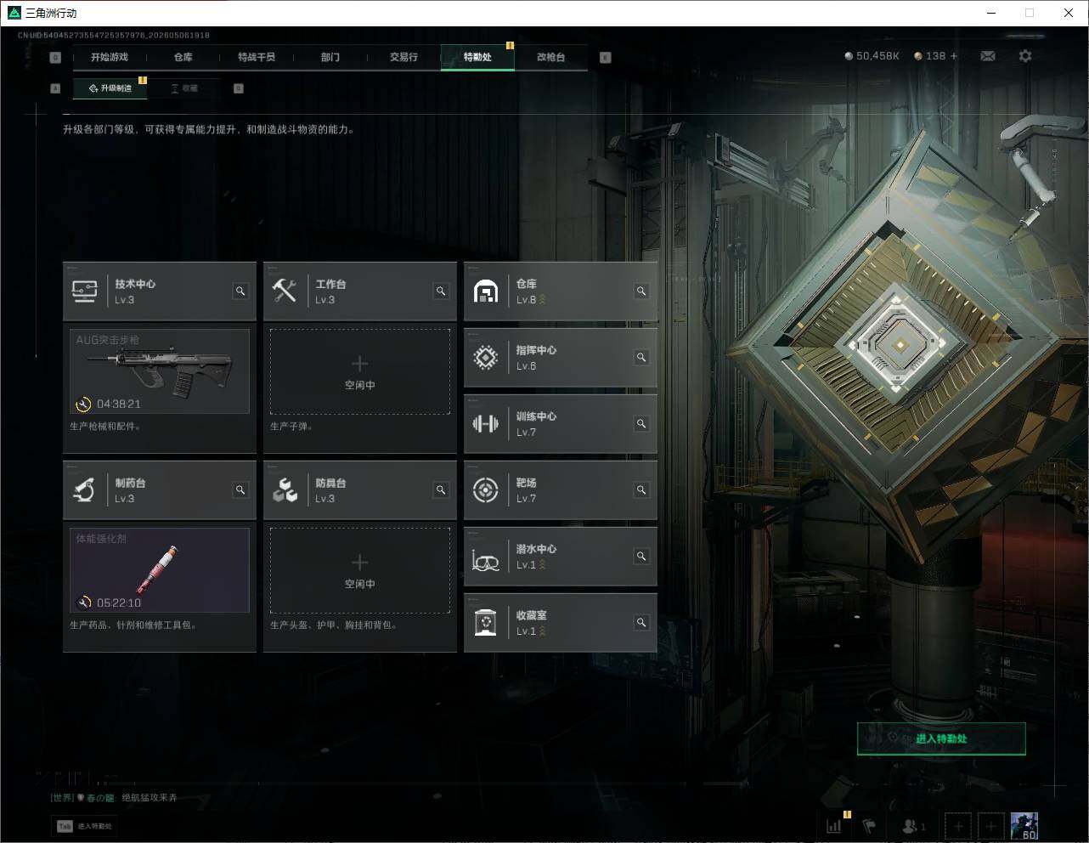The width and height of the screenshot is (1089, 843).
Task: Click the 技术中心 title text
Action: [x=135, y=284]
